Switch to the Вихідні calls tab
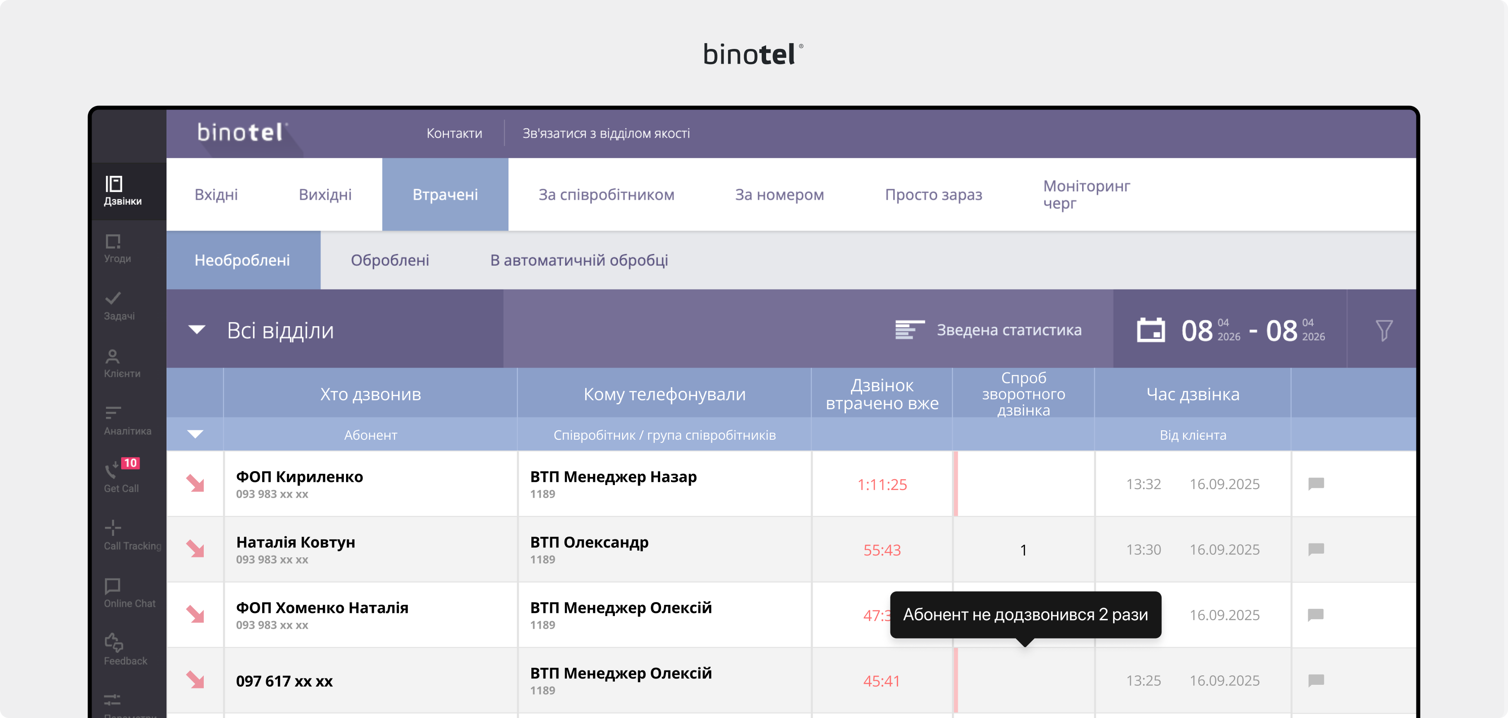 (x=325, y=194)
